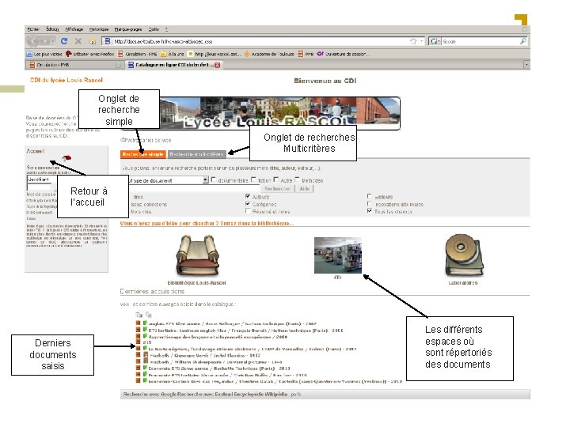The image size is (570, 427).
Task: Tick the Résumé et notes checkbox
Action: pos(248,211)
